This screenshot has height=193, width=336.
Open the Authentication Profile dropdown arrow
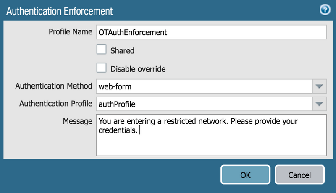point(319,104)
